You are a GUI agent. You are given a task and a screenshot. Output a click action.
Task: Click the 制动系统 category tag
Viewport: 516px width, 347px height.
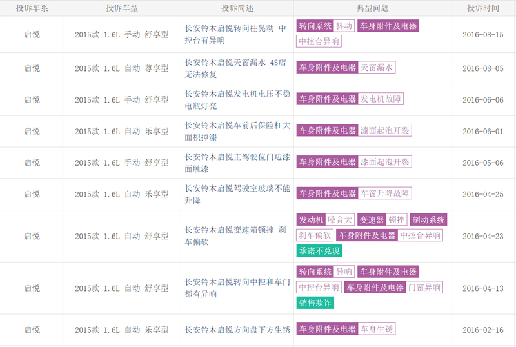[428, 219]
